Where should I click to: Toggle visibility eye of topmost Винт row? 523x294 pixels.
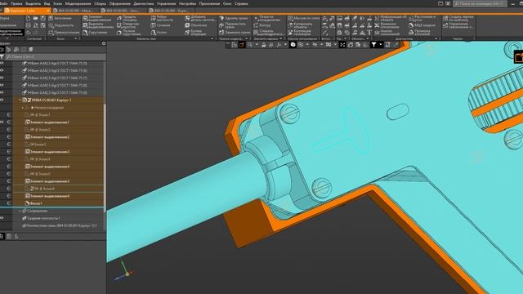coord(2,63)
